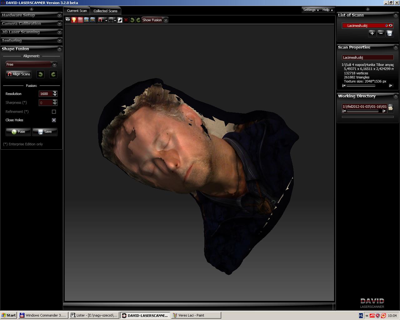Viewport: 400px width, 320px height.
Task: Click the floppy disk save icon in scan list
Action: (x=389, y=33)
